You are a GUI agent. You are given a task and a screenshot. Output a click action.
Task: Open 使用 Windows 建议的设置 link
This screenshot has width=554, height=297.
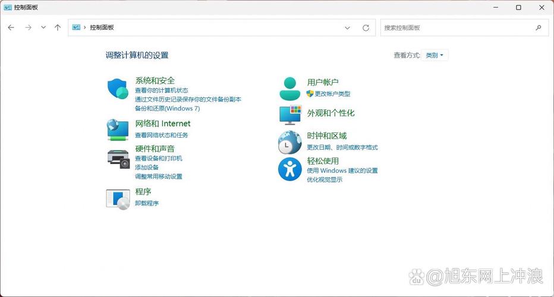coord(342,170)
